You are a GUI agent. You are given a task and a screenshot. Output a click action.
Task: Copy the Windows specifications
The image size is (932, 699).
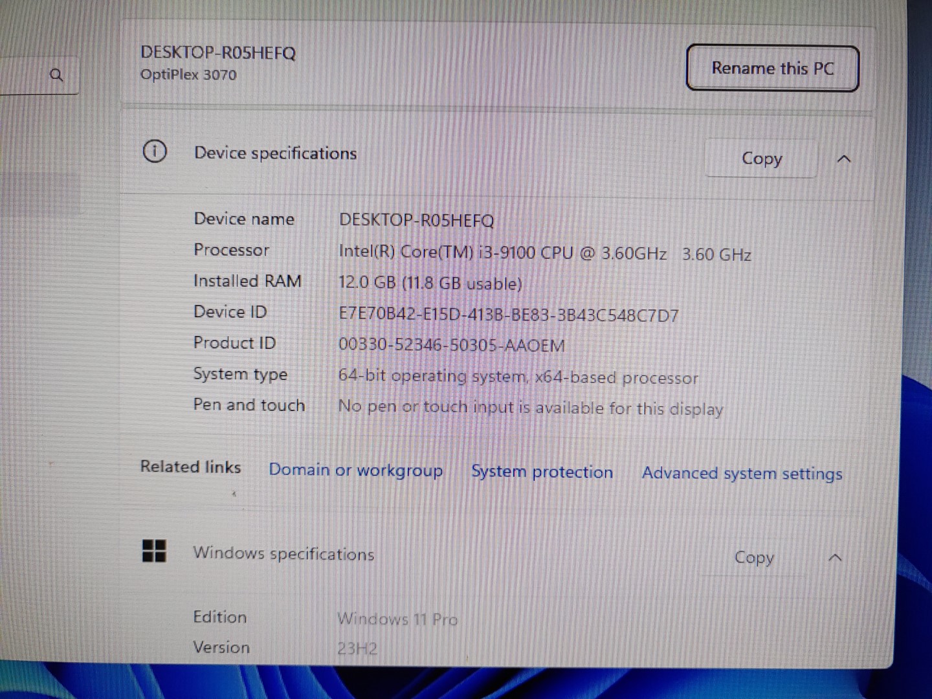click(x=754, y=557)
